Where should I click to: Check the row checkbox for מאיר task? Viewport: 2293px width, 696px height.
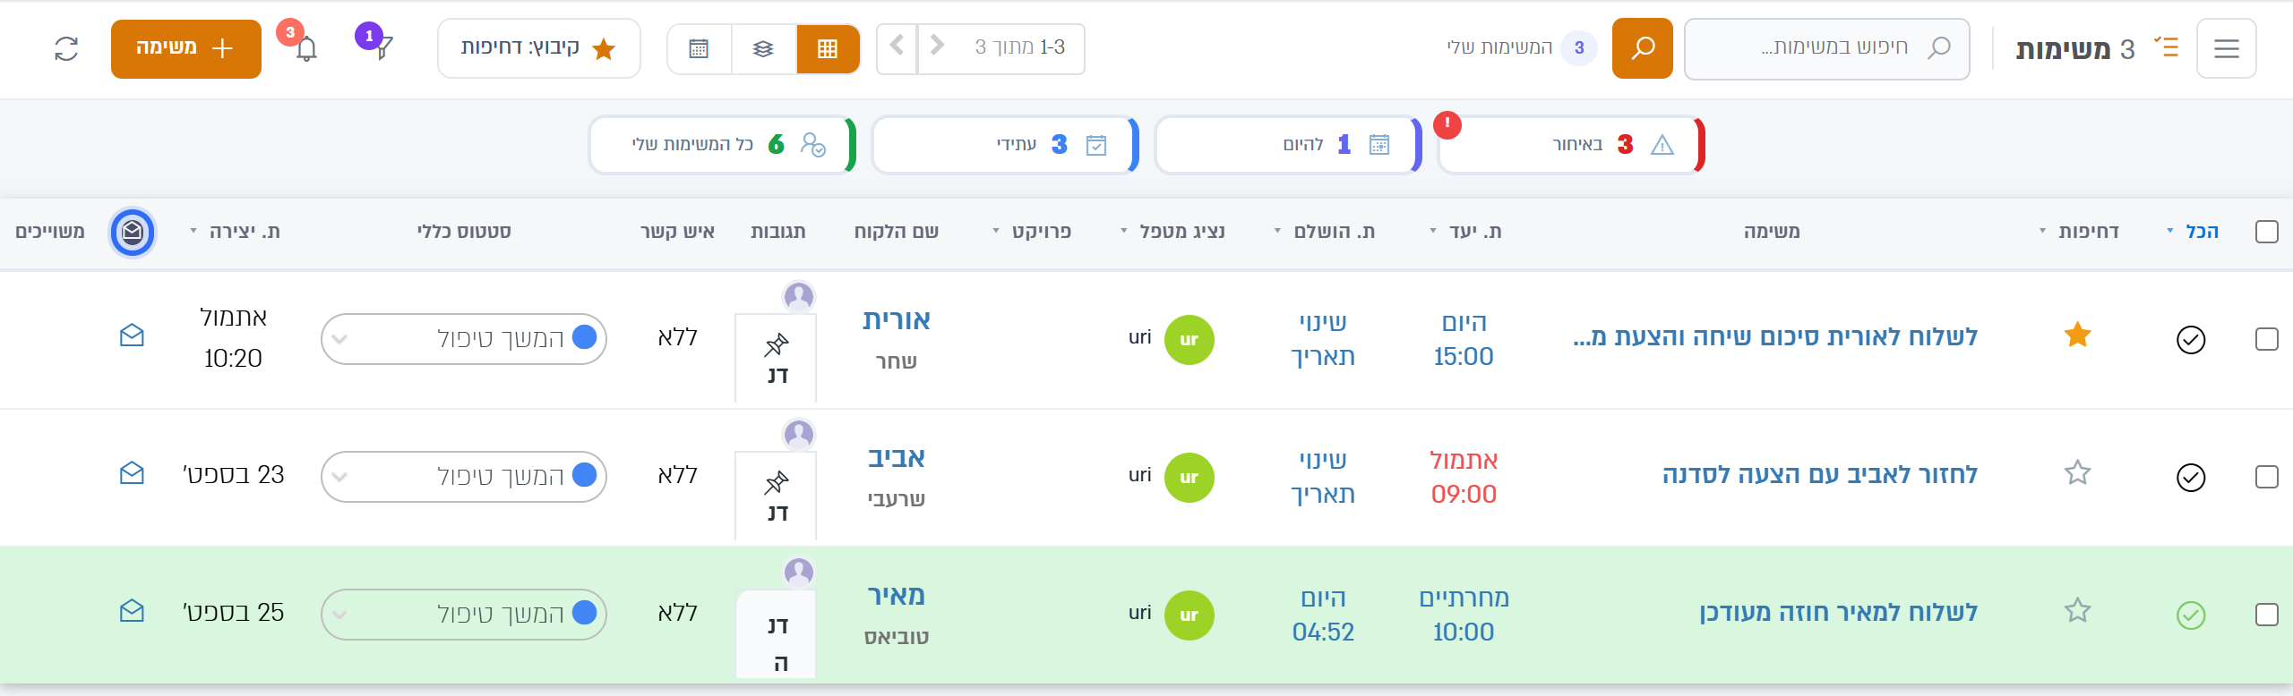pos(2267,615)
